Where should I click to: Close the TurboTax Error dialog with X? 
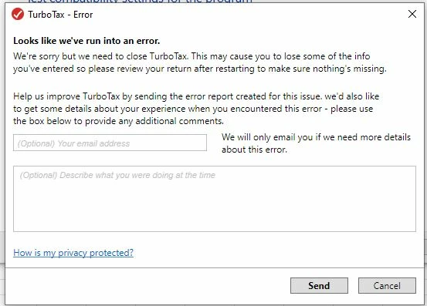click(412, 14)
